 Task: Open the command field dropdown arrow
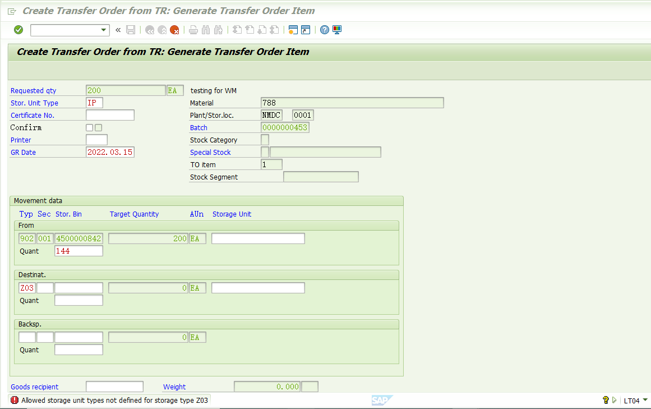[x=104, y=30]
